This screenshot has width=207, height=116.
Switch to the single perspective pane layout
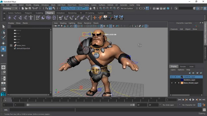3,67
